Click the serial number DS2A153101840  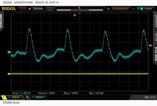pyautogui.click(x=24, y=3)
